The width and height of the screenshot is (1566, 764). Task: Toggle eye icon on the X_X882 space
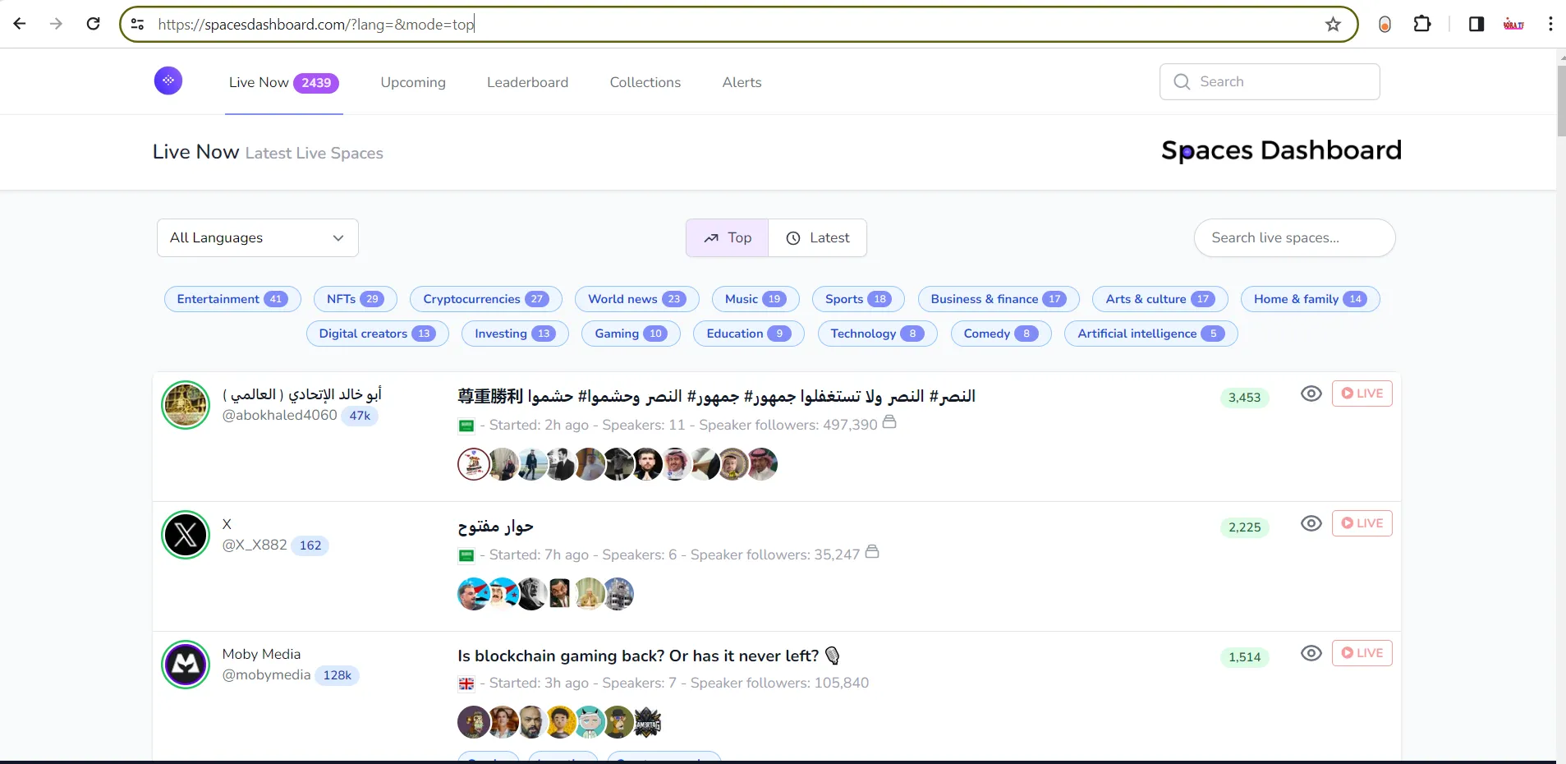tap(1311, 523)
